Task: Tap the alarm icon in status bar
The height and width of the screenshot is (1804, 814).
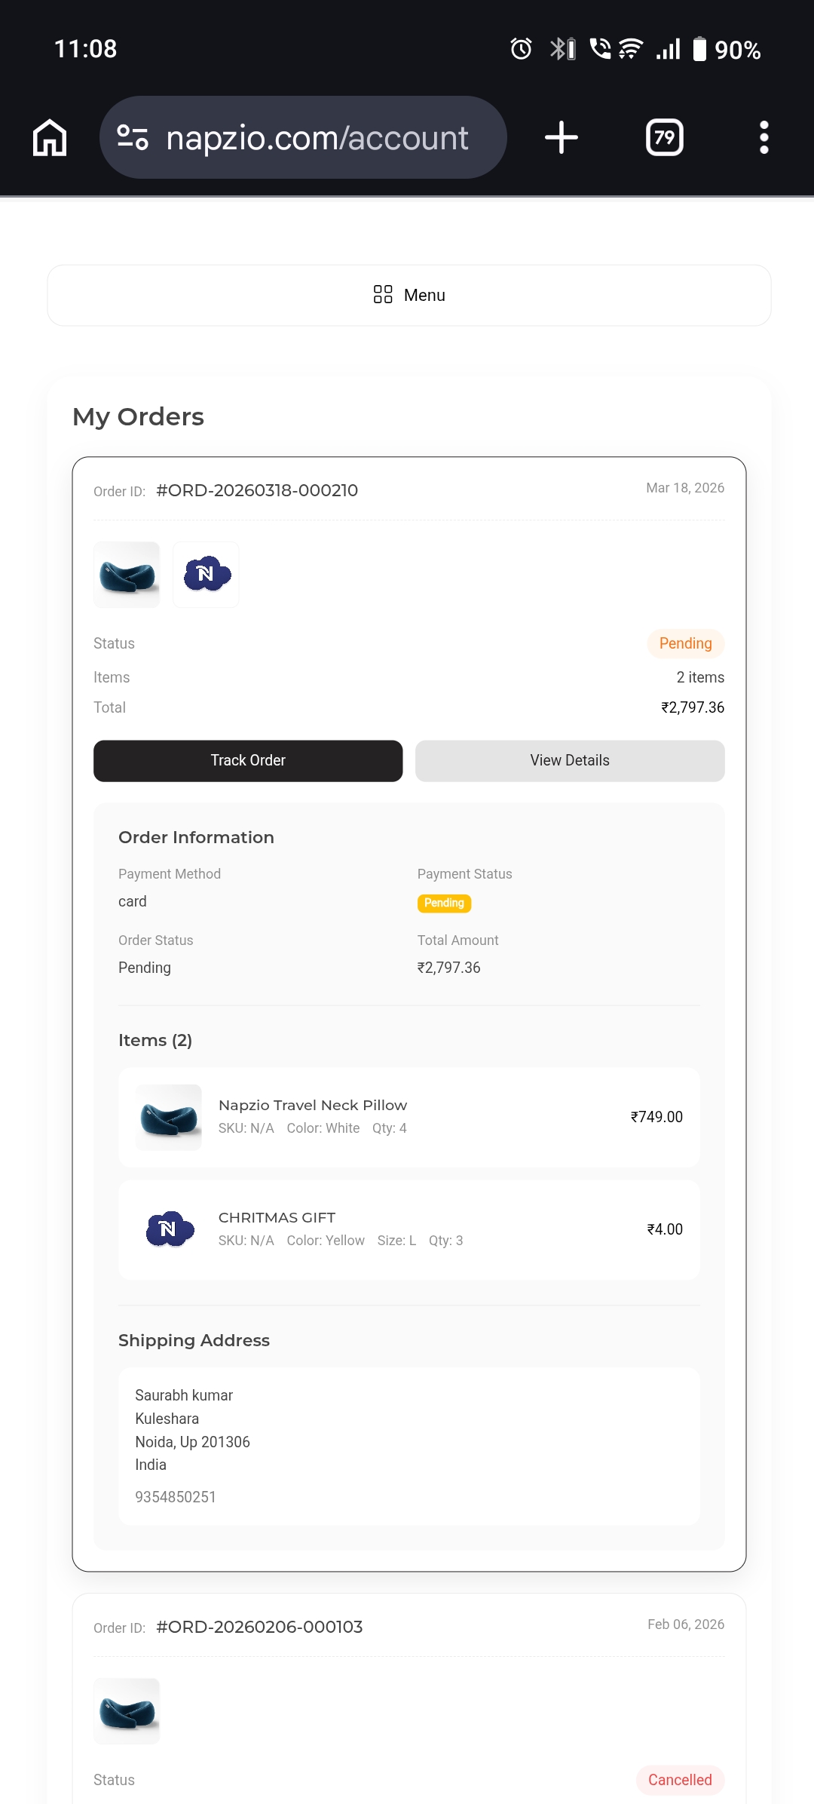Action: [x=521, y=49]
